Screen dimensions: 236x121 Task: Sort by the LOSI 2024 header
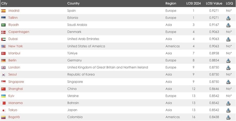(194, 4)
